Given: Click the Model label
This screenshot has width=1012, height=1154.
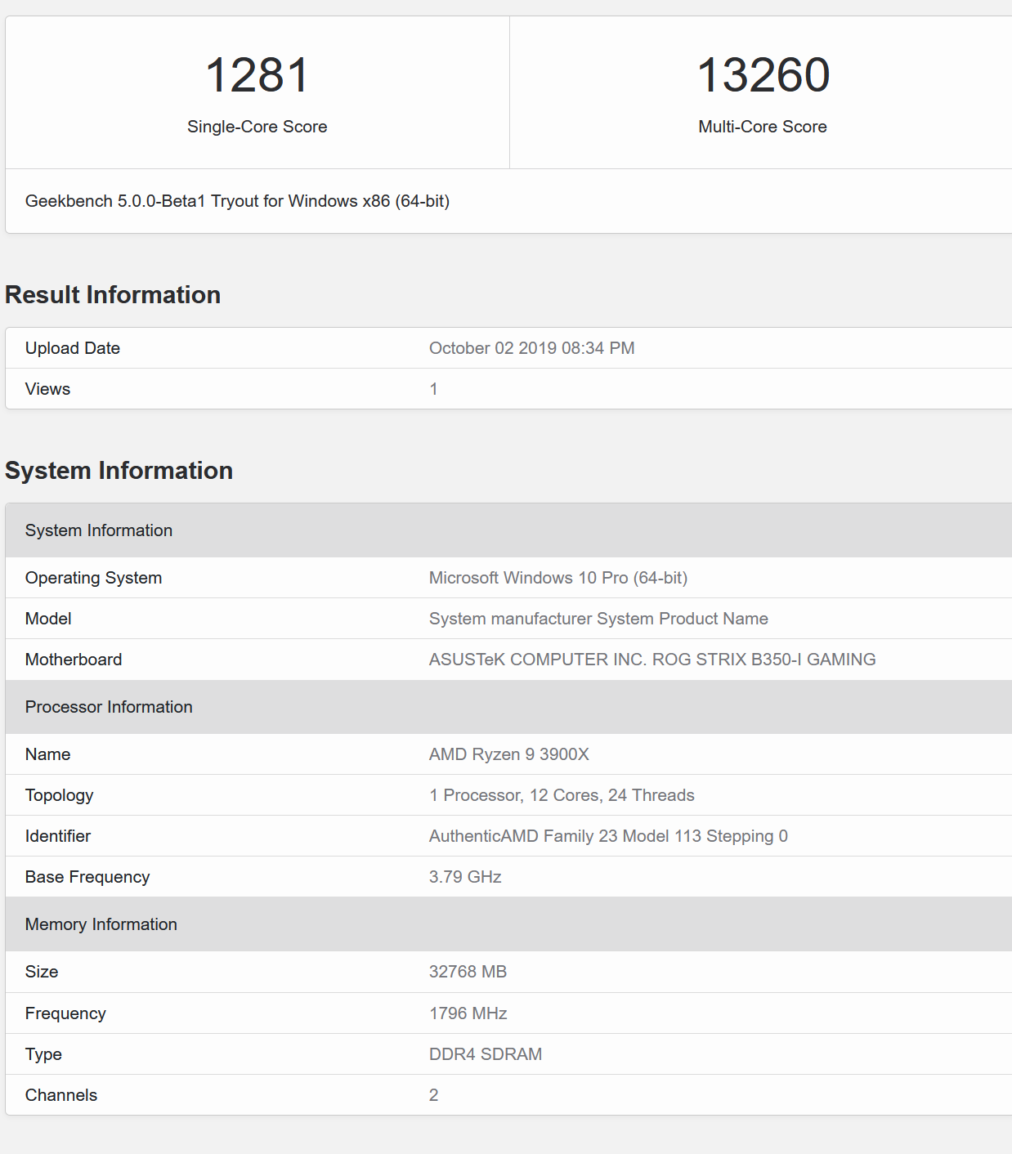Looking at the screenshot, I should click(48, 619).
